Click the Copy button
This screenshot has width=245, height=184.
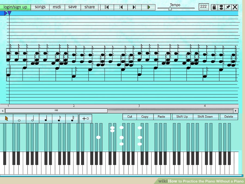[145, 117]
